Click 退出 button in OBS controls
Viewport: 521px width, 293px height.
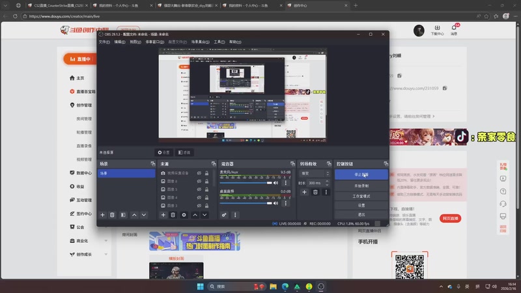[x=361, y=215]
